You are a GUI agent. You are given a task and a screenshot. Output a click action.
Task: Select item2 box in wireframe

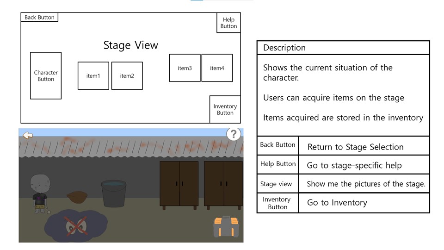coord(127,75)
